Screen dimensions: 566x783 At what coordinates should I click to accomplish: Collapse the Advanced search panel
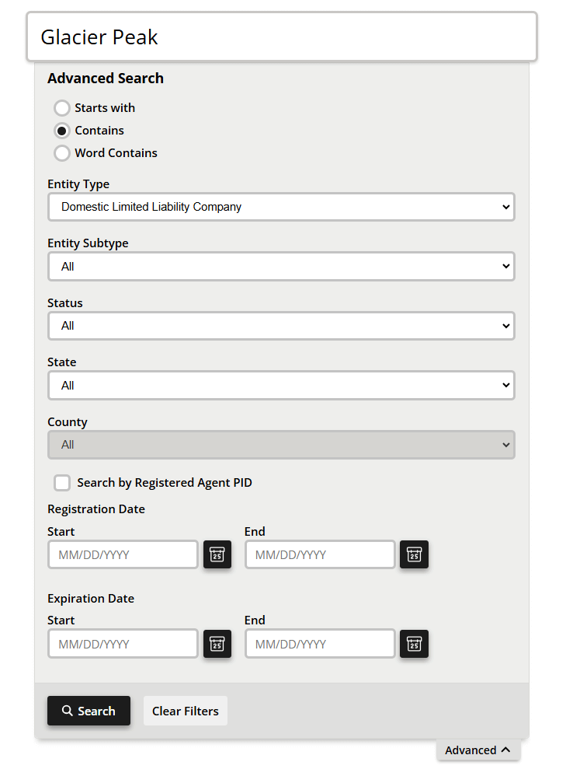tap(477, 750)
